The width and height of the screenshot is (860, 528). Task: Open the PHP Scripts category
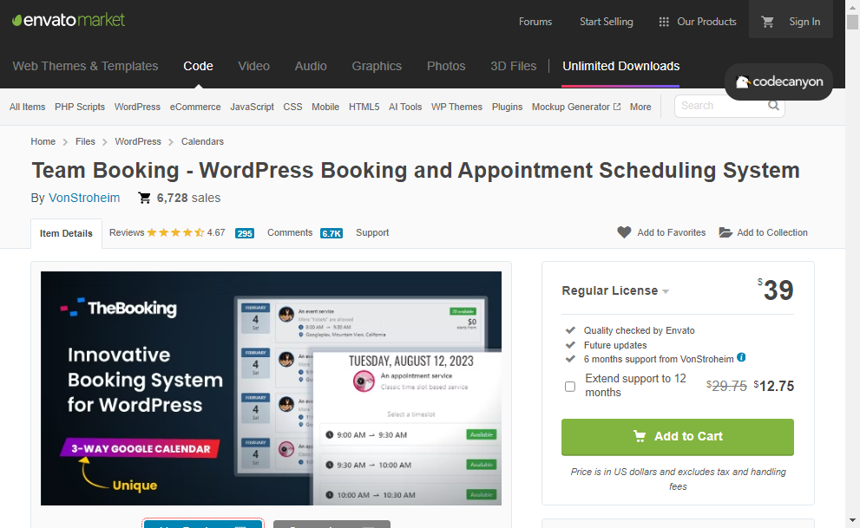80,107
